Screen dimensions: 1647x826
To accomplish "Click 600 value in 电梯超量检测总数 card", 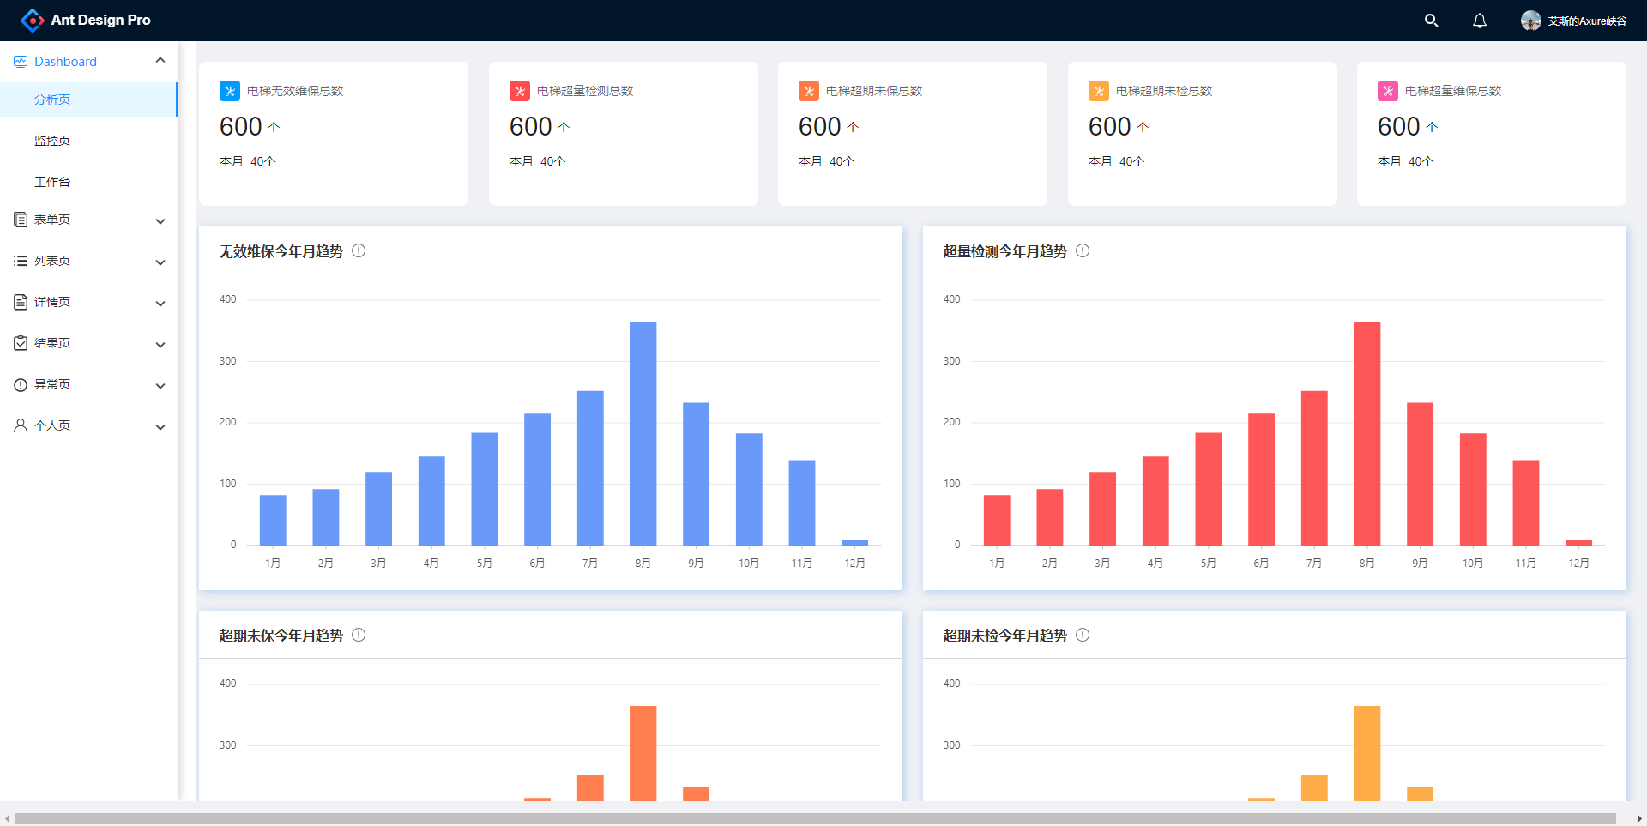I will click(x=531, y=127).
